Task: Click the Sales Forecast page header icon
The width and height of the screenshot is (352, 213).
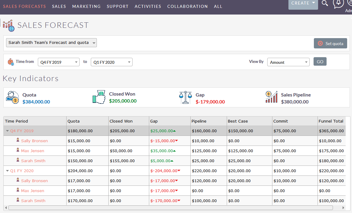Action: pyautogui.click(x=8, y=25)
